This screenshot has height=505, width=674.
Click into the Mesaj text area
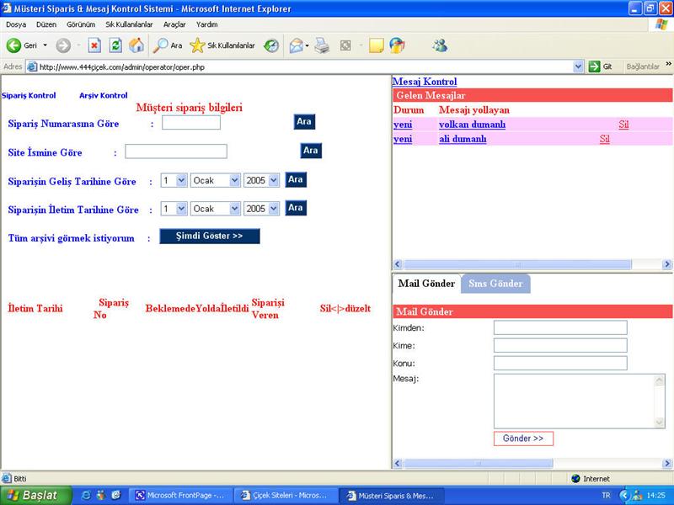coord(575,401)
